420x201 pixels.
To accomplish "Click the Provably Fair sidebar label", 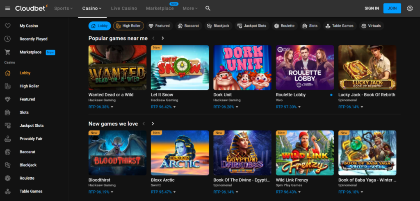I will click(31, 139).
